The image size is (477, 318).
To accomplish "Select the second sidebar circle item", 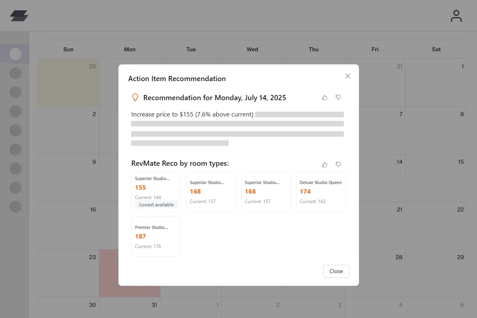I will point(15,73).
